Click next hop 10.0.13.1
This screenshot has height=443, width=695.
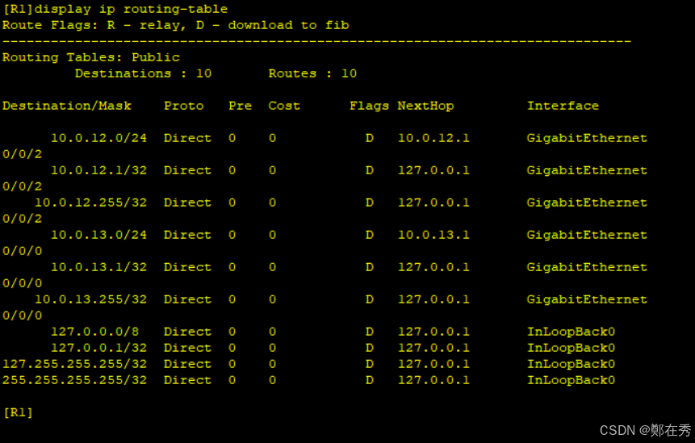coord(433,235)
